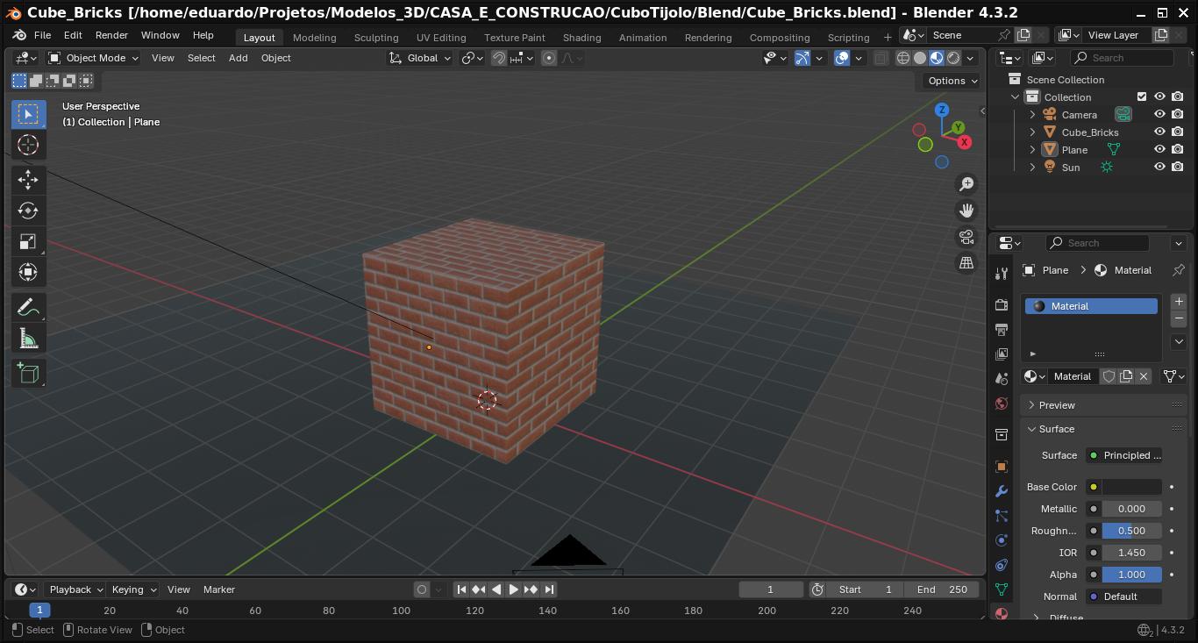Click the viewport zoom magnifier icon
Screen dimensions: 1198x643
[x=966, y=184]
